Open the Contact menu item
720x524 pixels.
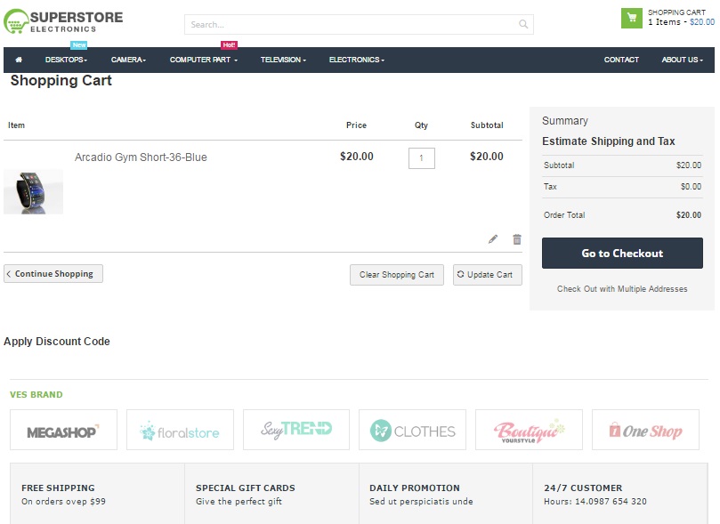621,60
